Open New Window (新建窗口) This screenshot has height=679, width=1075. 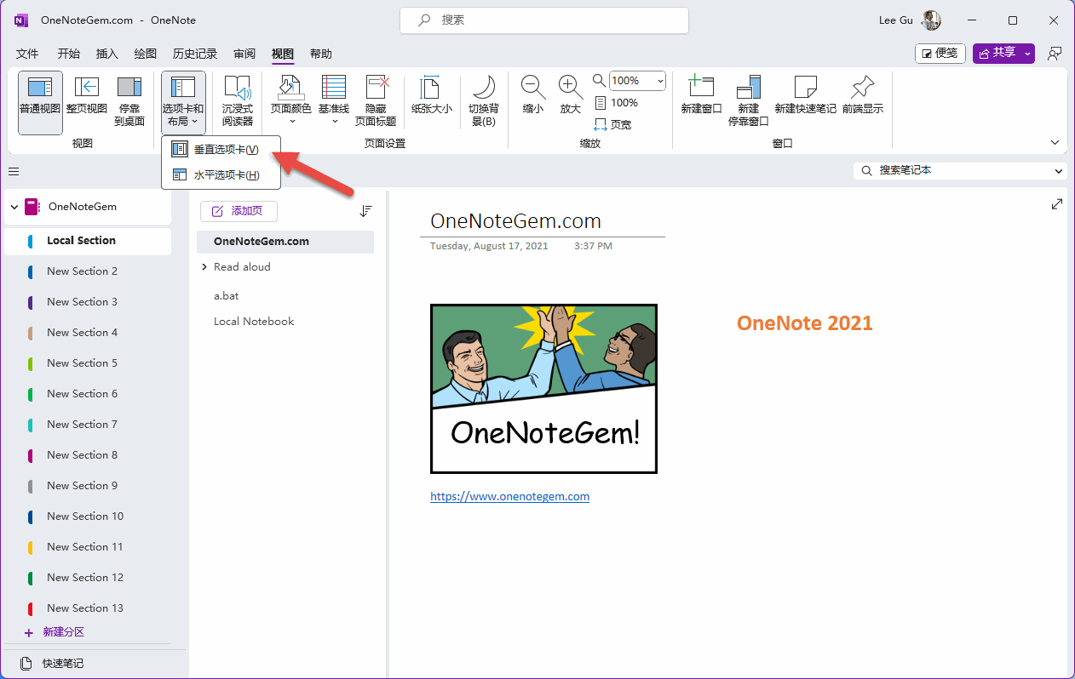pos(701,94)
